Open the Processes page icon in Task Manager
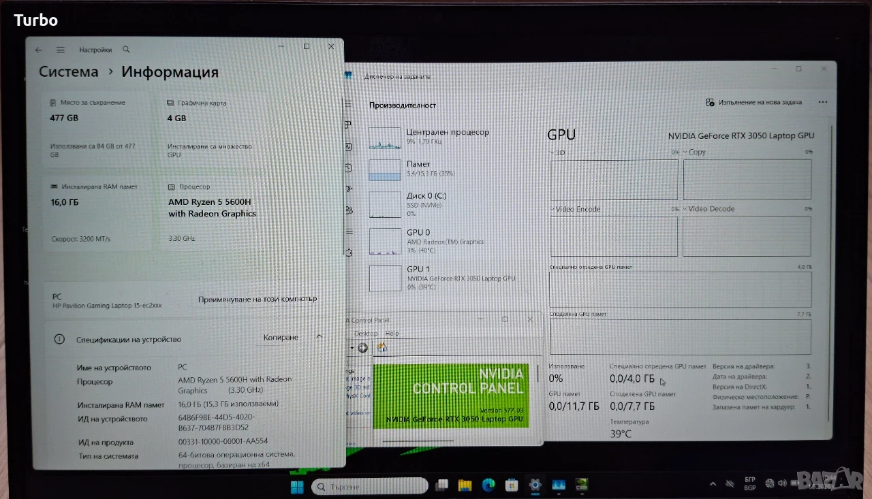The height and width of the screenshot is (499, 872). [x=349, y=125]
